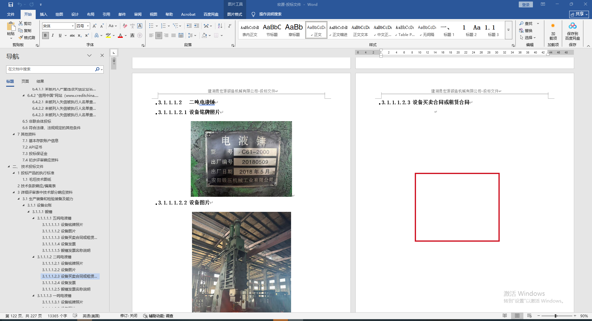Align text to the right
This screenshot has width=592, height=321.
click(166, 35)
